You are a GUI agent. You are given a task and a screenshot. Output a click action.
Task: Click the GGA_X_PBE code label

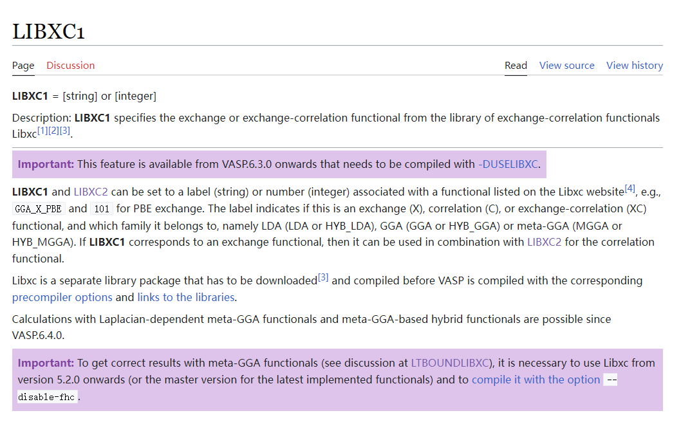click(x=39, y=209)
